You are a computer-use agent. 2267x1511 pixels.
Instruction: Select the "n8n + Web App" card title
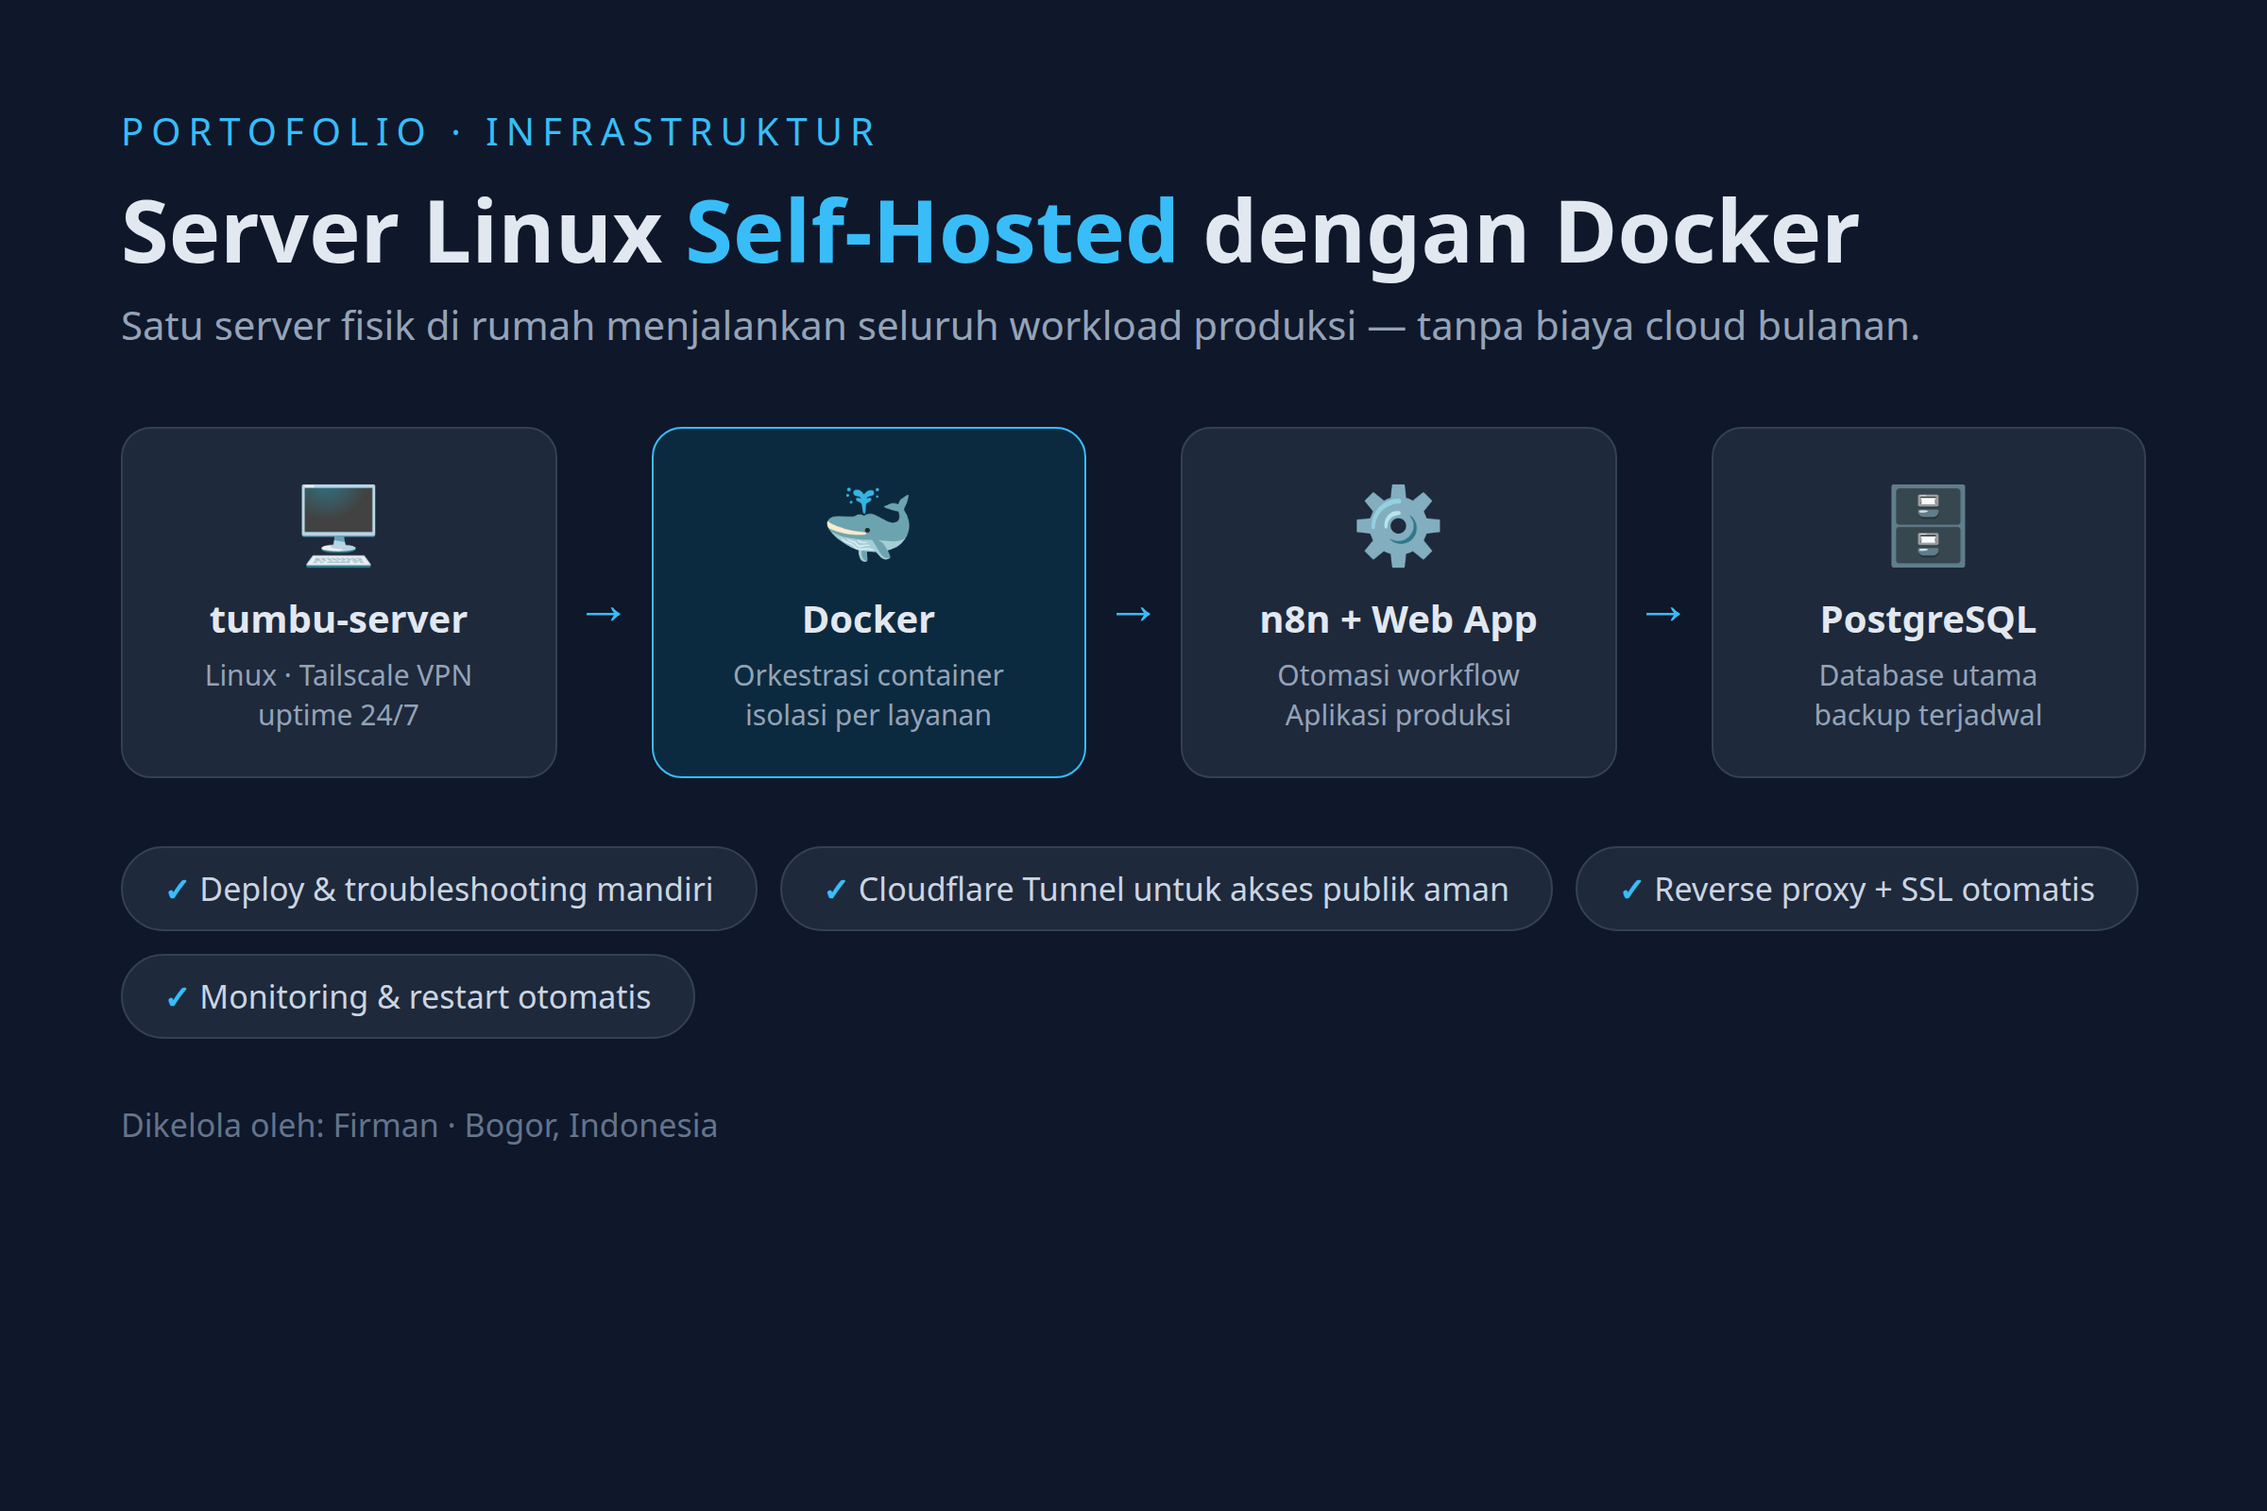(1398, 620)
